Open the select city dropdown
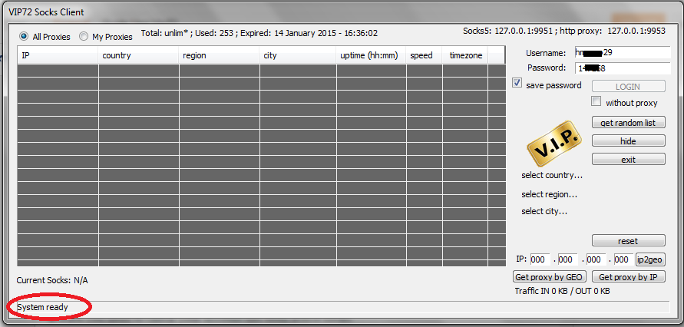Screen dimensions: 684x327 544,211
